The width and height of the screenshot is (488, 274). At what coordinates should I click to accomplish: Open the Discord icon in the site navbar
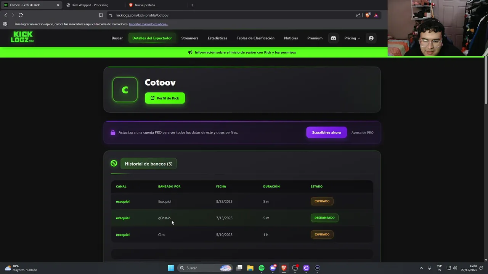click(334, 38)
